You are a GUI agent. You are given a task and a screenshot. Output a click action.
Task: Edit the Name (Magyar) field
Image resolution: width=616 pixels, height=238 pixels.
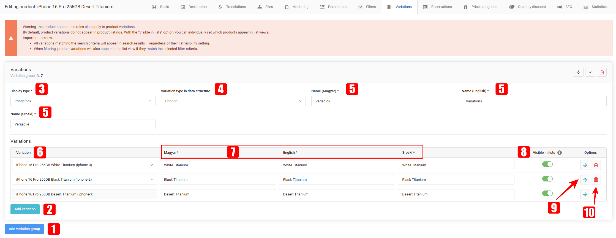point(384,101)
